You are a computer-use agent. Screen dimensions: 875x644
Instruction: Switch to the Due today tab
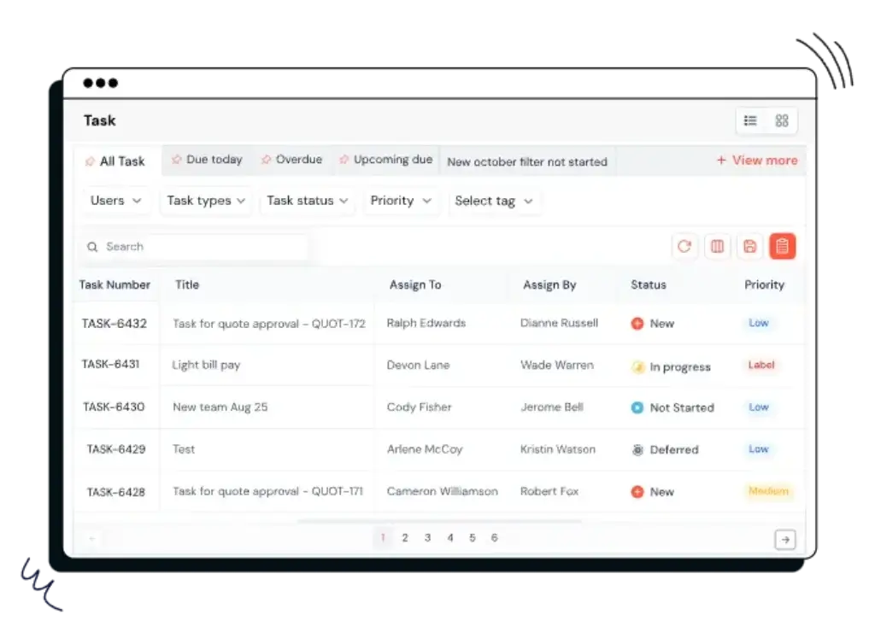207,160
